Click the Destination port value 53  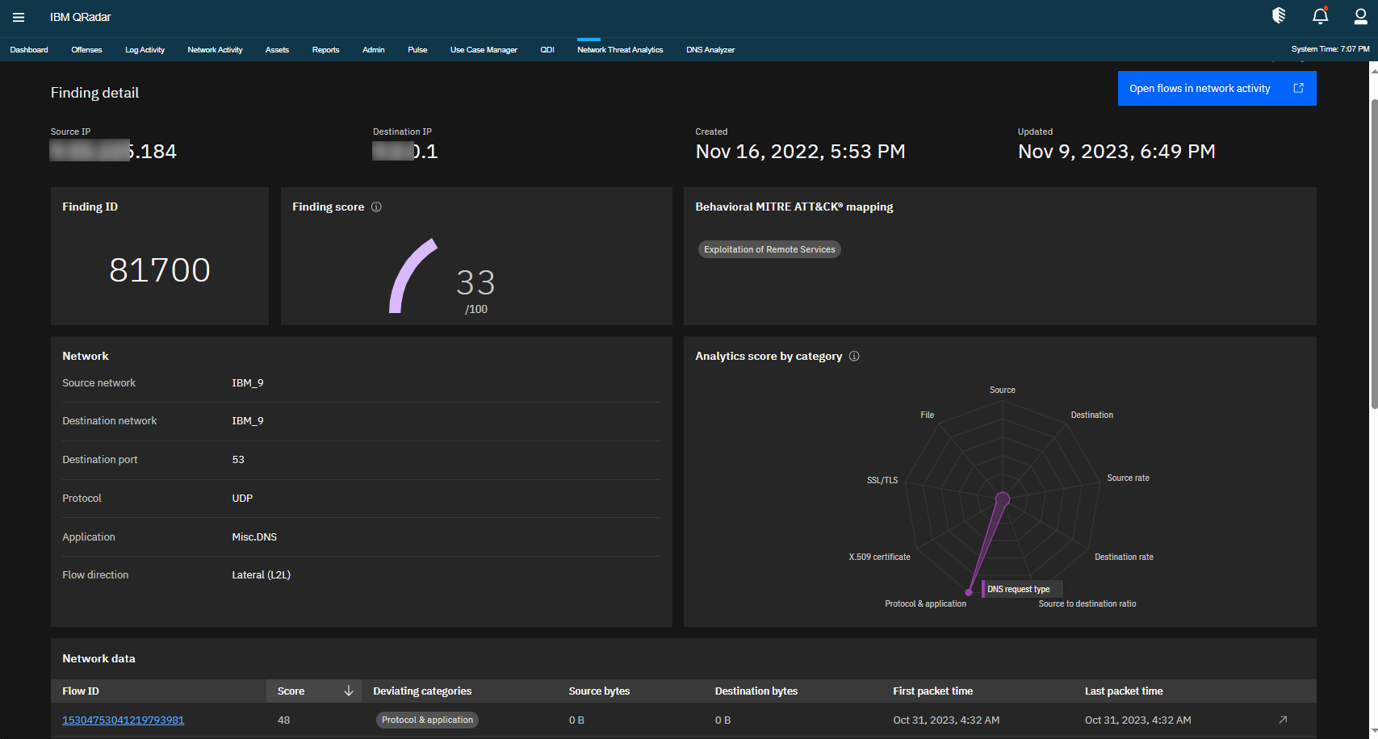coord(238,459)
